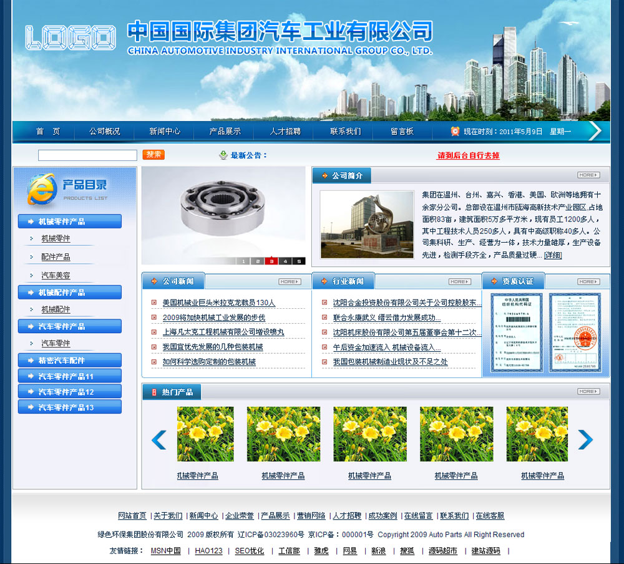Open MORE in 资质认证 section
The image size is (624, 564).
[588, 282]
